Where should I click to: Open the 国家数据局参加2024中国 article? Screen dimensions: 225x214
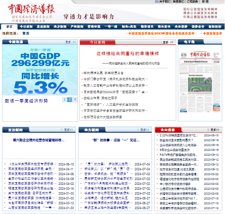pos(115,92)
